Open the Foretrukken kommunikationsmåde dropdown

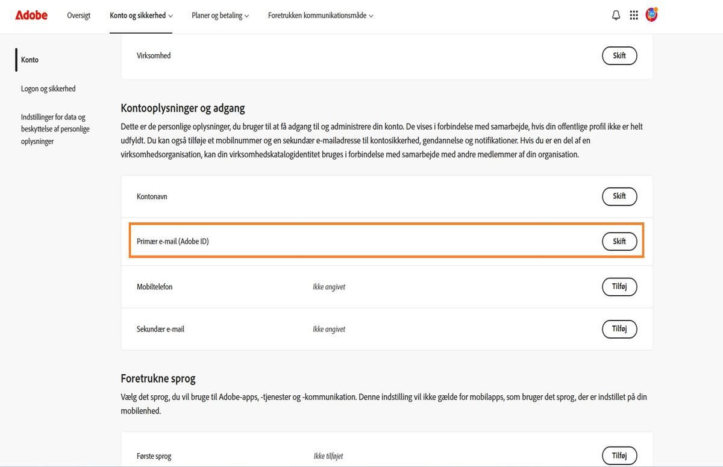[320, 15]
